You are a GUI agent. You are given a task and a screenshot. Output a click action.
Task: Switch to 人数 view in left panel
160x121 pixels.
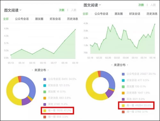coord(74,10)
